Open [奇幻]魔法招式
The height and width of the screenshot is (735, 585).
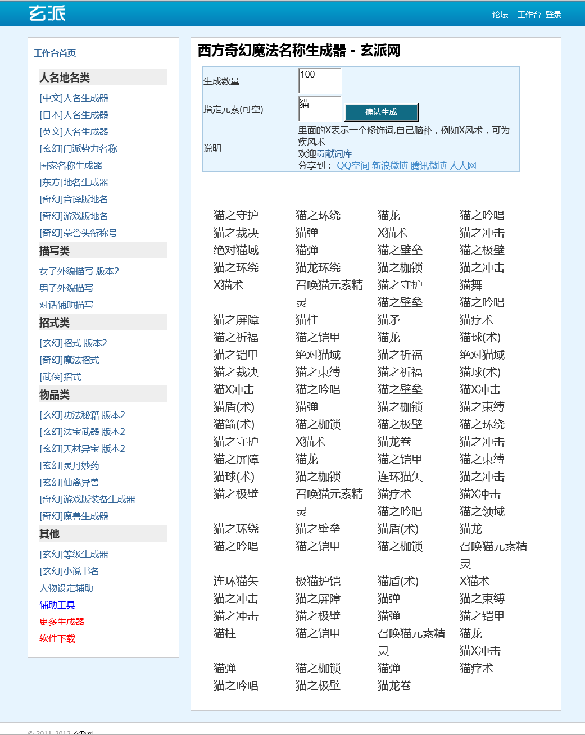69,360
